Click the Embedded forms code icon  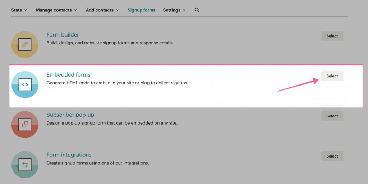25,84
